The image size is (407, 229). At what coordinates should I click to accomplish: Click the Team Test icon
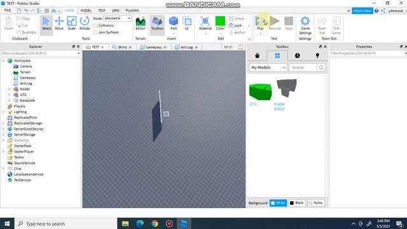(322, 25)
